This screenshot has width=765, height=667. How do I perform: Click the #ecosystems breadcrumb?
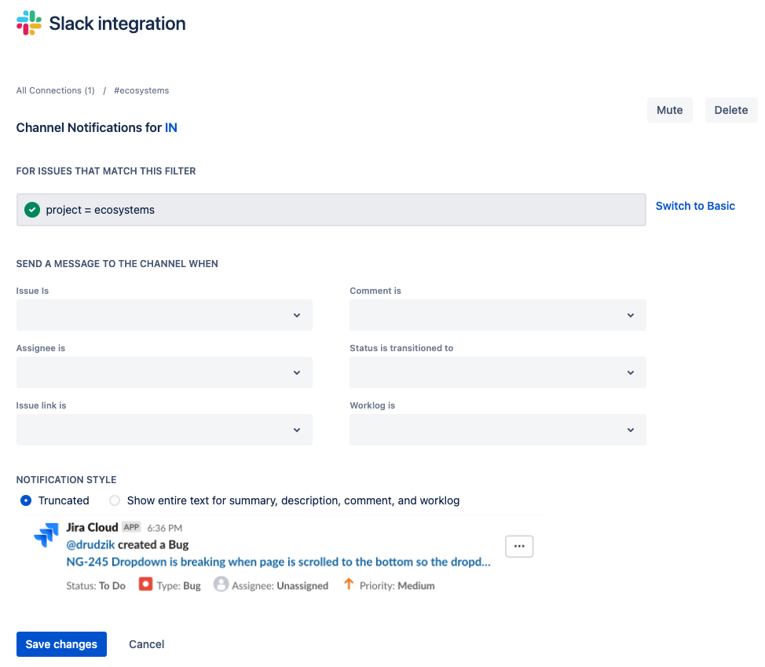point(141,90)
